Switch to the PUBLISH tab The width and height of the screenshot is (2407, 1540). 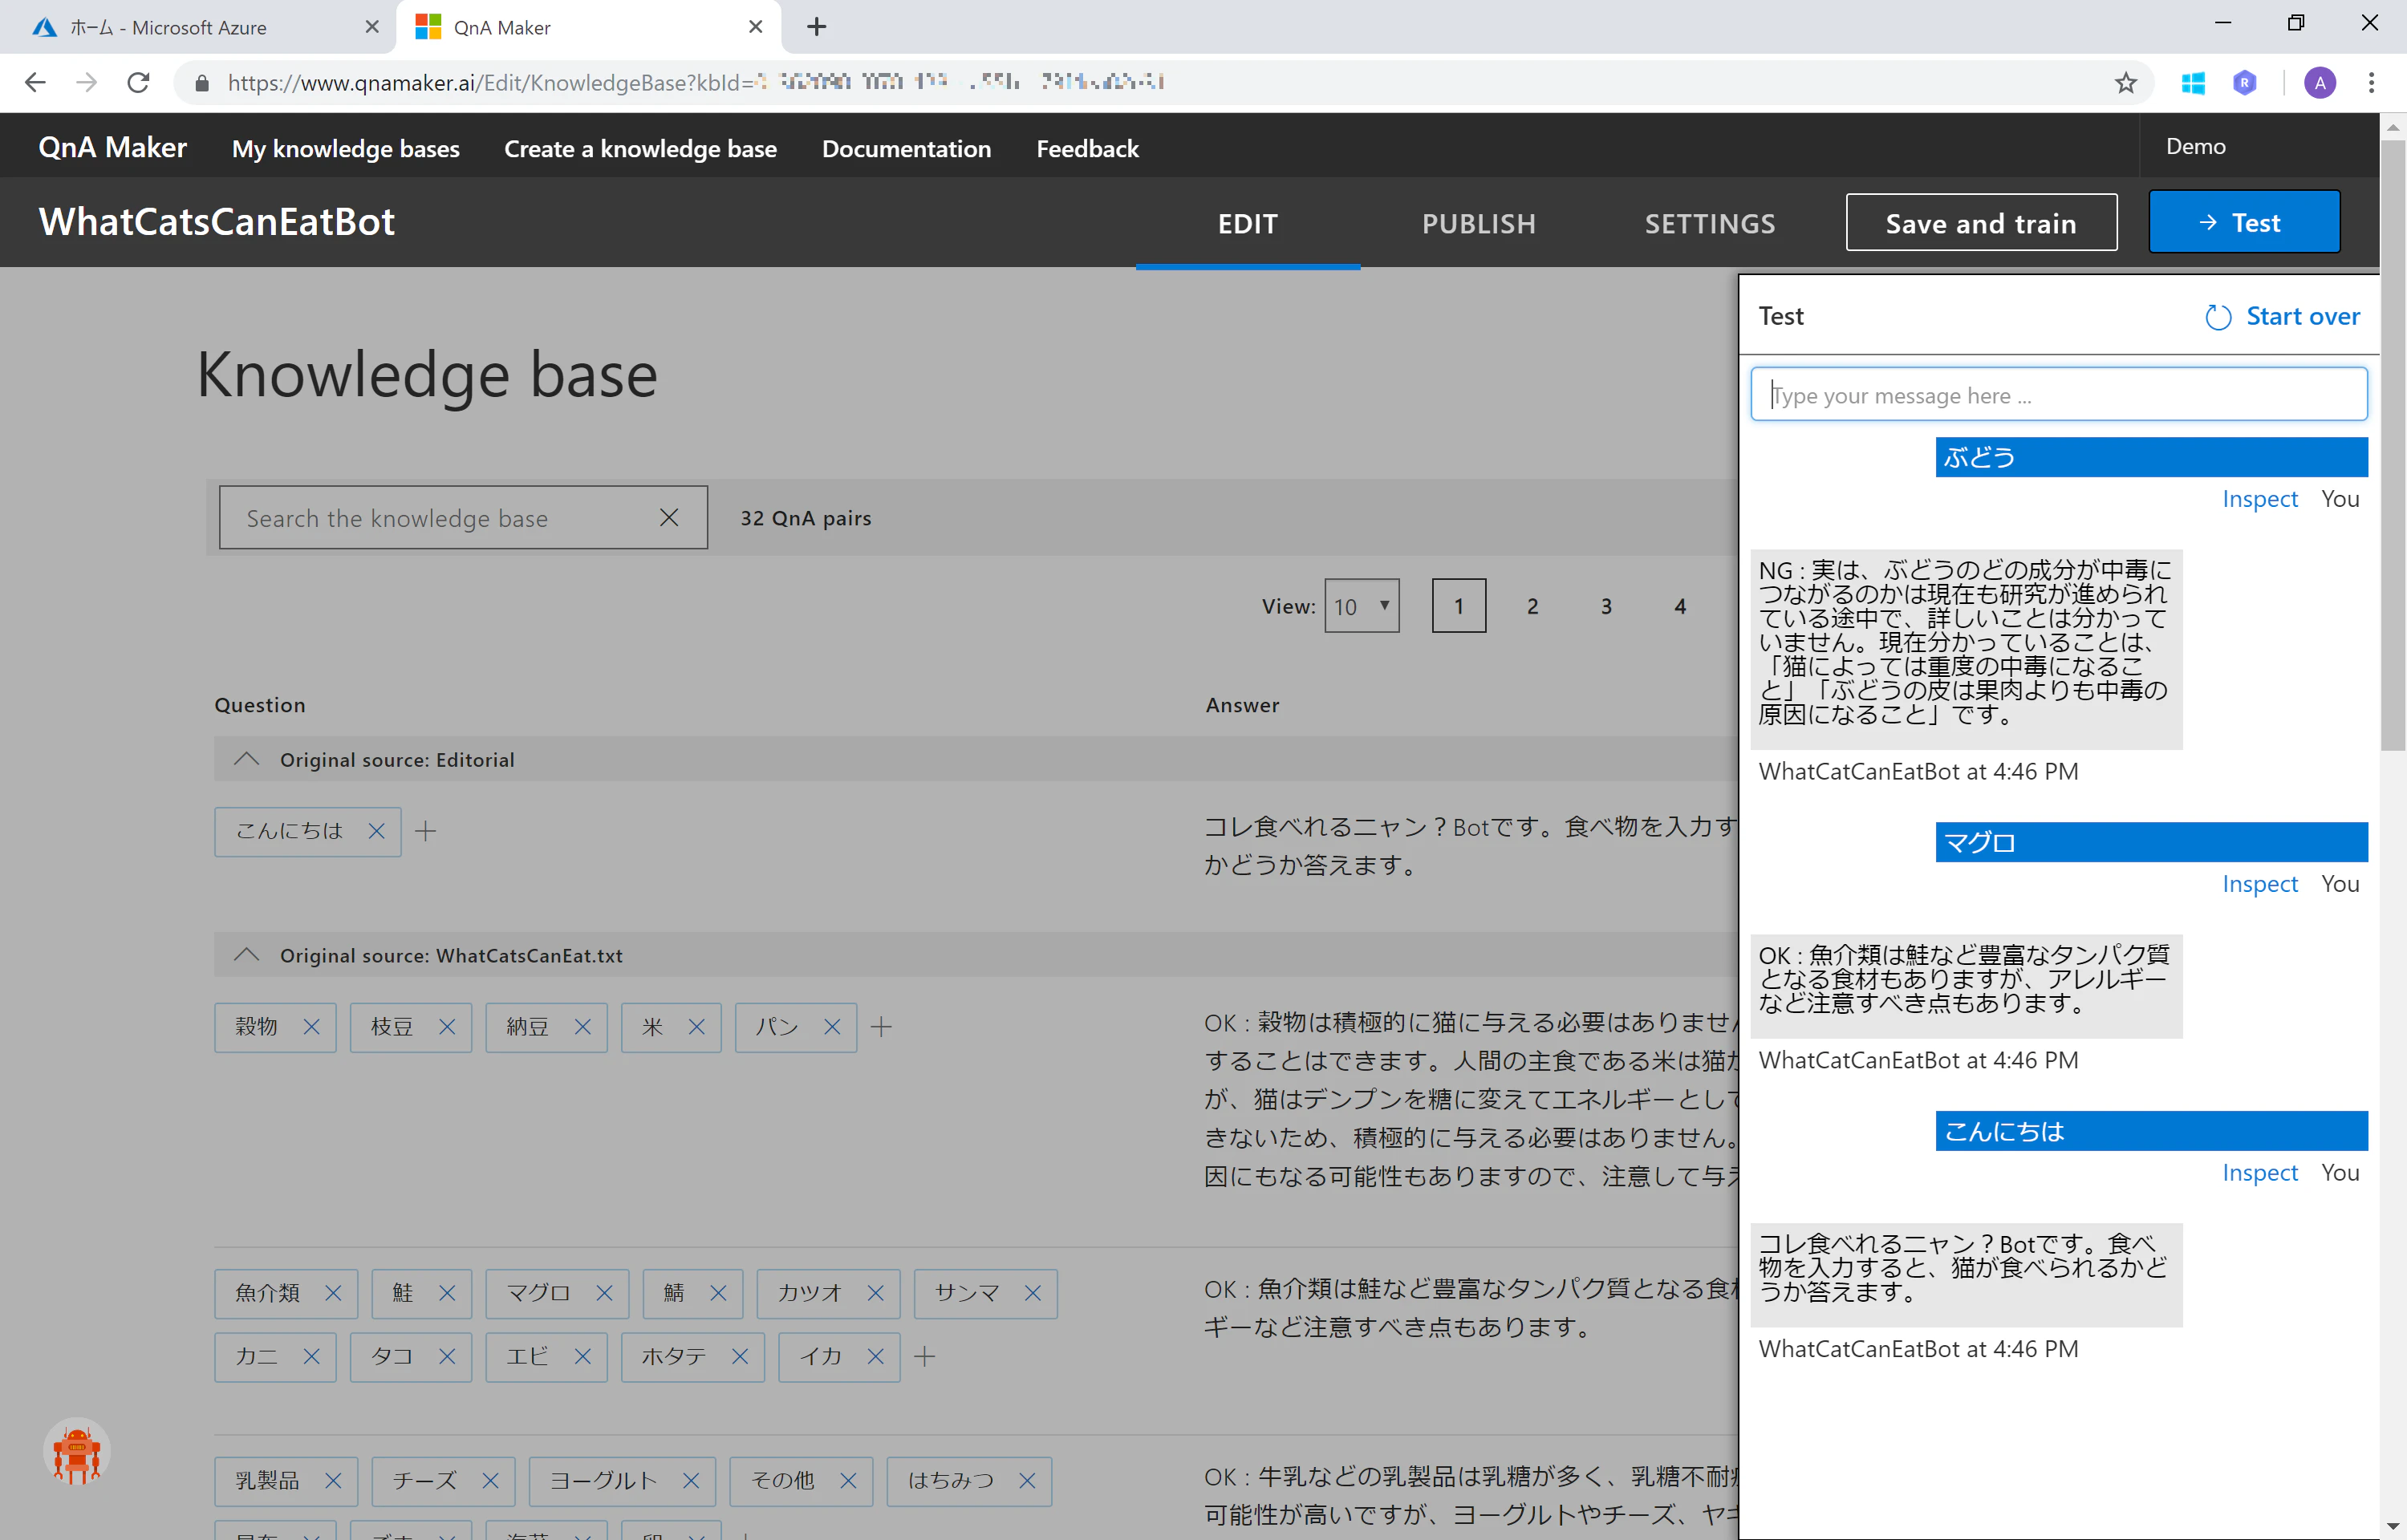tap(1479, 224)
